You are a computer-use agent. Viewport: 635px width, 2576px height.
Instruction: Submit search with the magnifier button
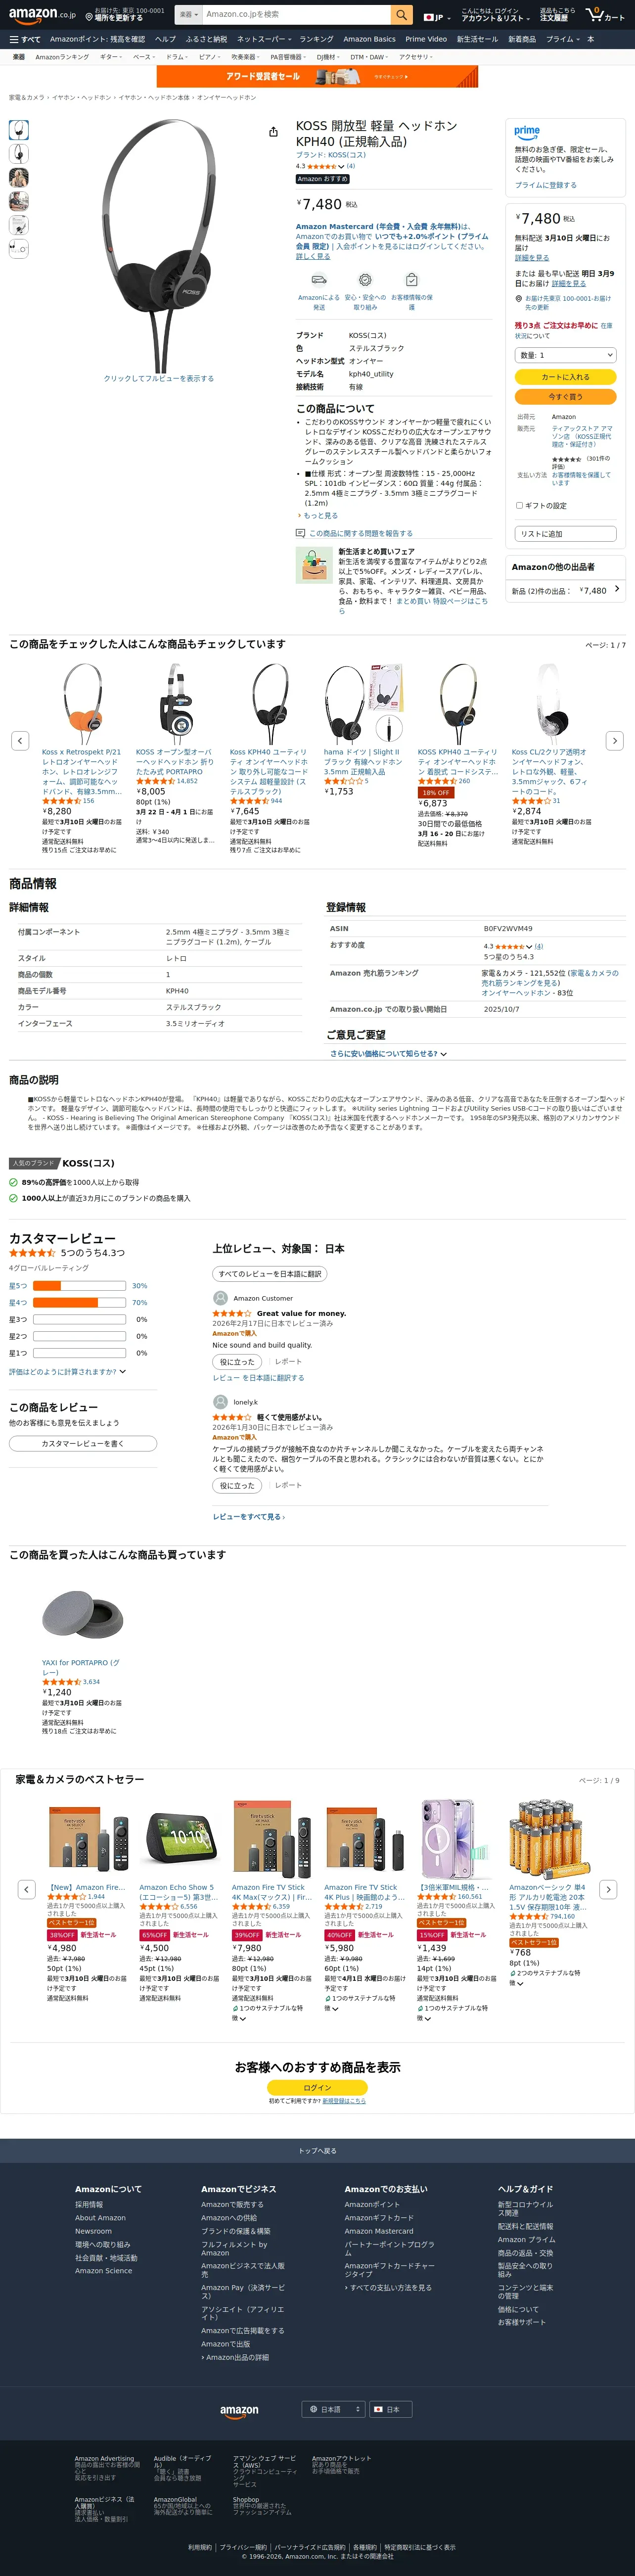pyautogui.click(x=401, y=14)
